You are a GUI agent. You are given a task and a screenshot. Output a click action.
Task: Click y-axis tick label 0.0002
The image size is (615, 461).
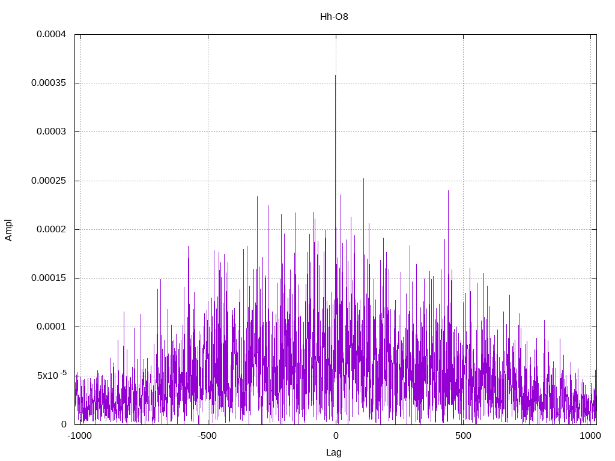[52, 229]
